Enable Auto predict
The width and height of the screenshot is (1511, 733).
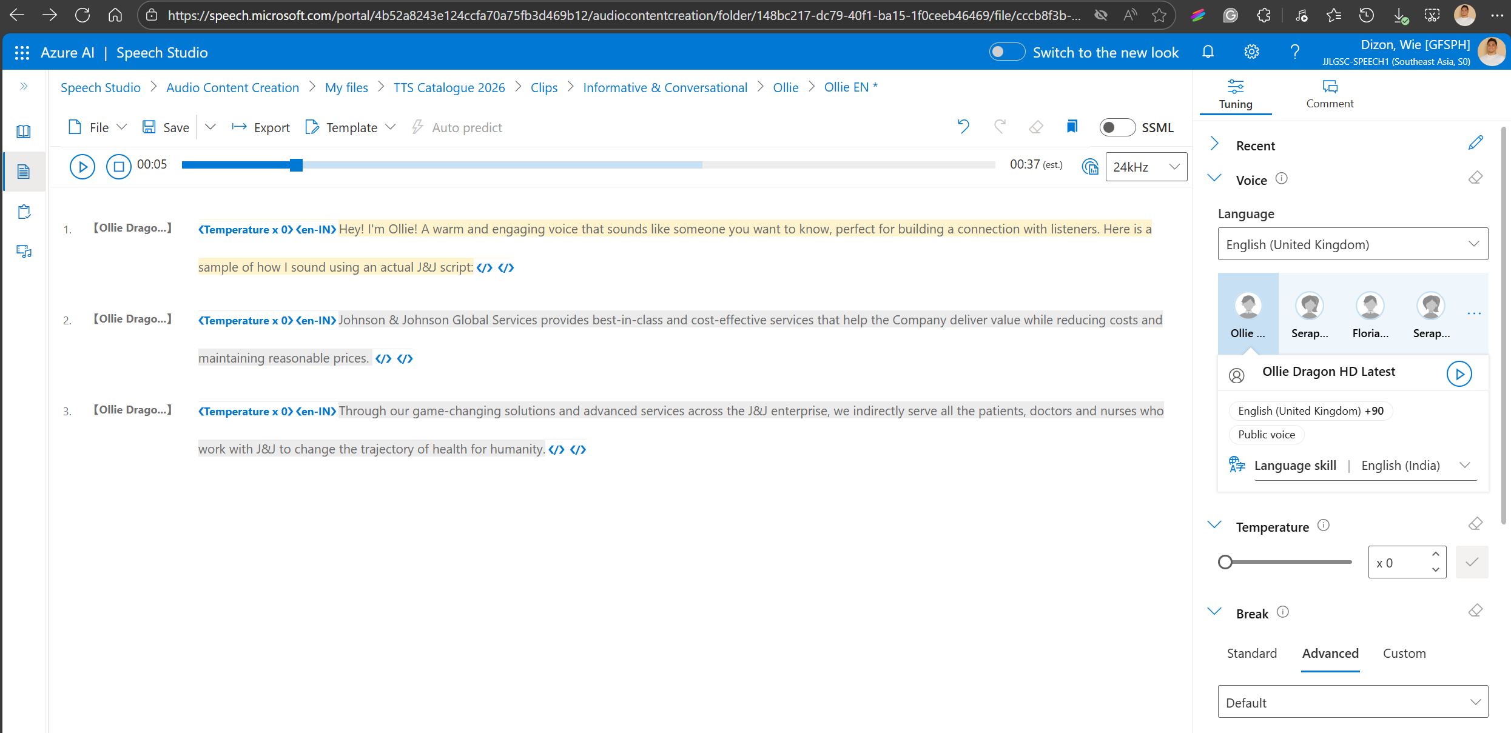click(x=457, y=127)
